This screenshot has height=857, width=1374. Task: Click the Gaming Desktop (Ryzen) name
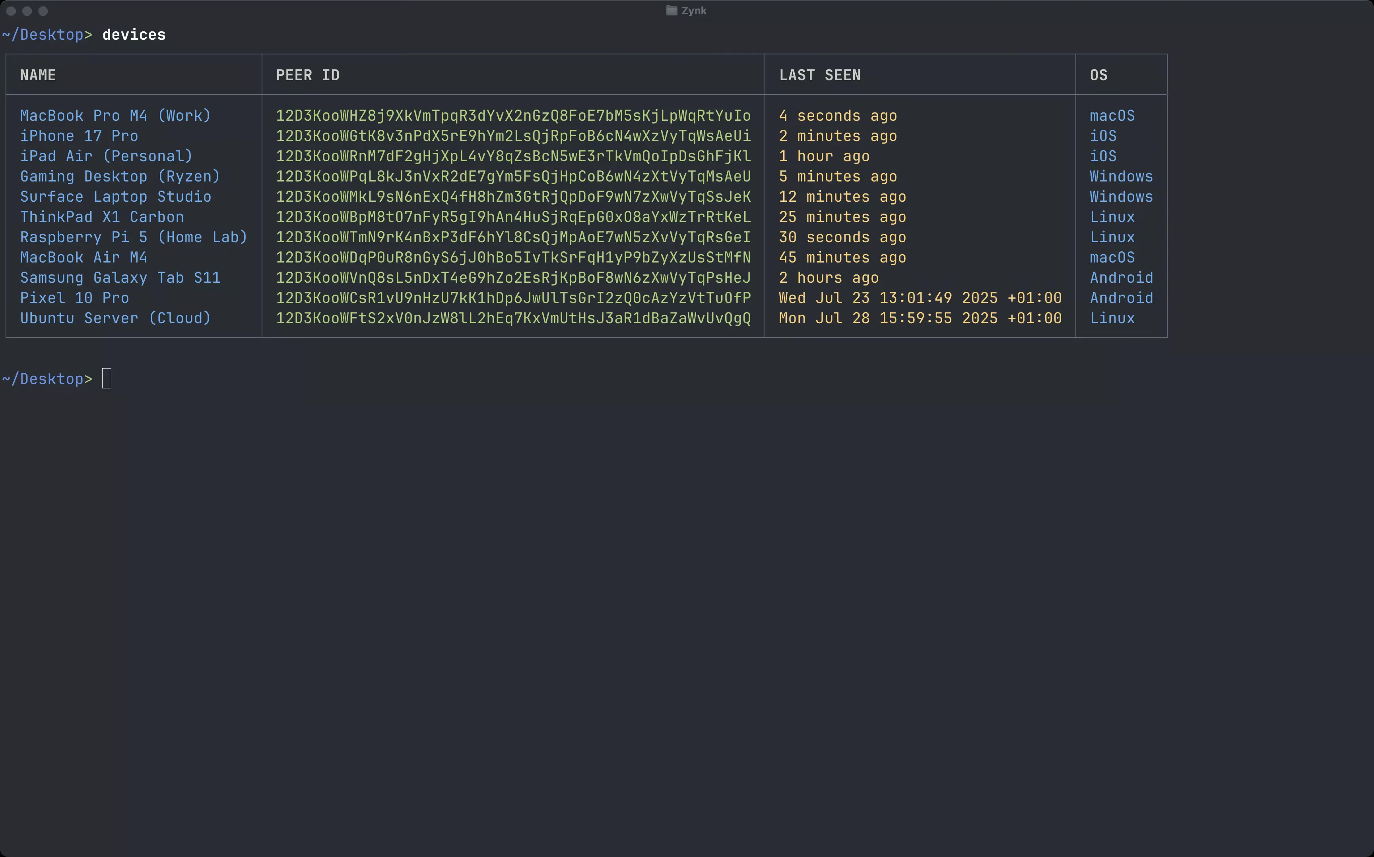click(x=120, y=176)
